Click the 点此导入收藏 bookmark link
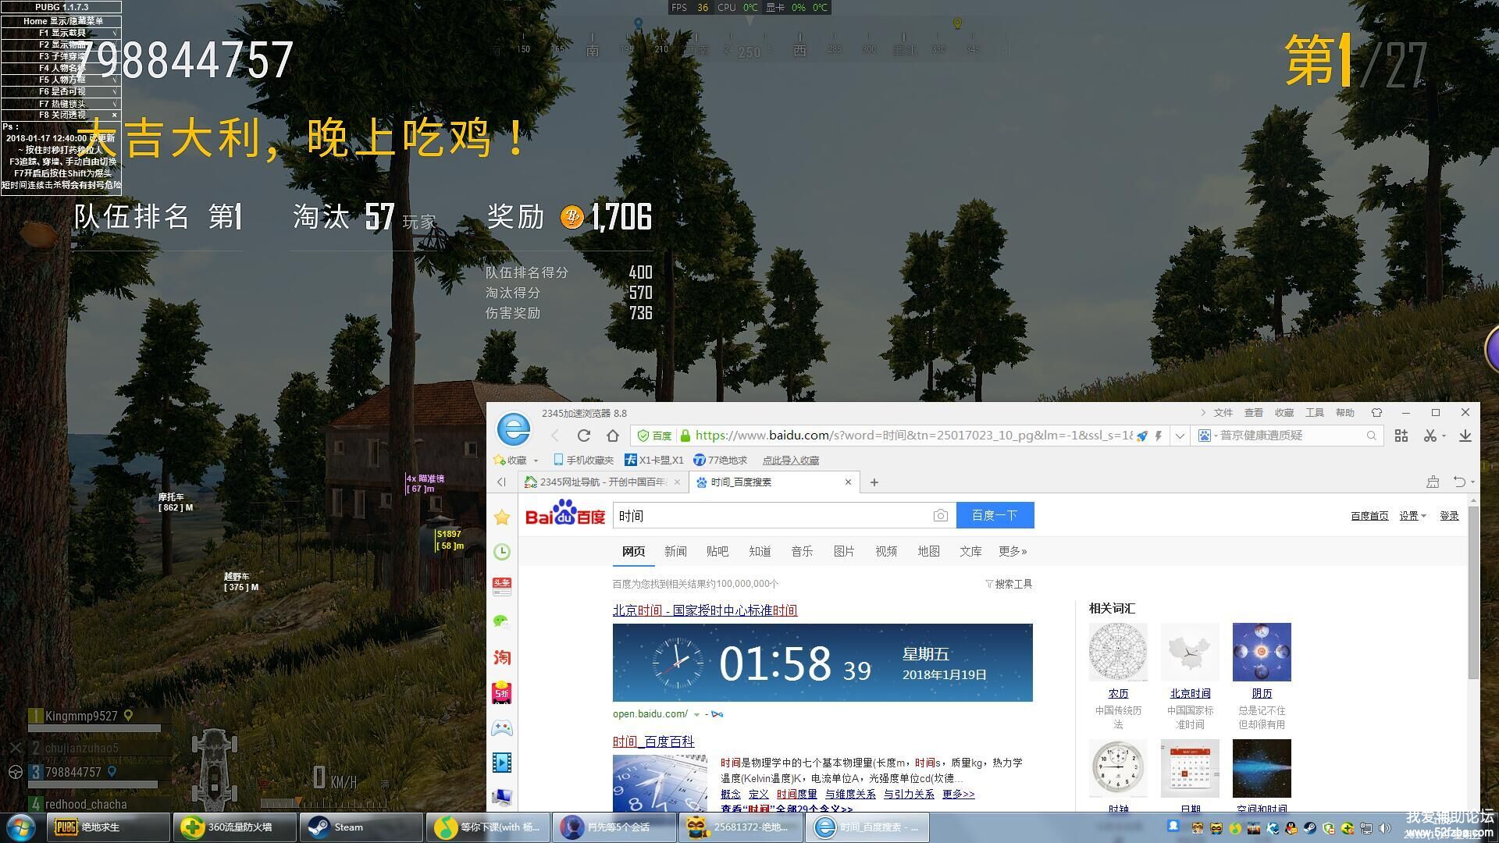Image resolution: width=1499 pixels, height=843 pixels. (x=790, y=461)
